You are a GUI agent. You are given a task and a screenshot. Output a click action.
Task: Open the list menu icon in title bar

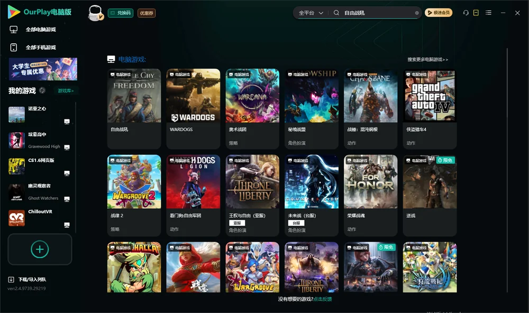[x=488, y=13]
